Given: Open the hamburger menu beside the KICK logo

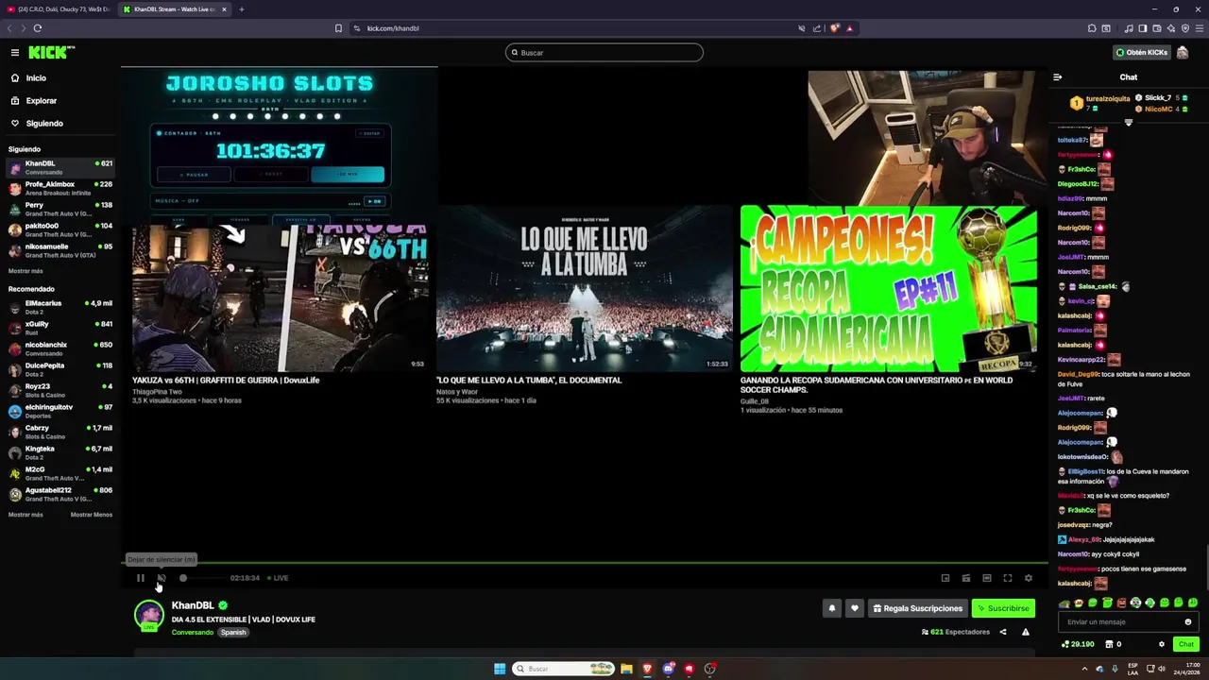Looking at the screenshot, I should (15, 53).
